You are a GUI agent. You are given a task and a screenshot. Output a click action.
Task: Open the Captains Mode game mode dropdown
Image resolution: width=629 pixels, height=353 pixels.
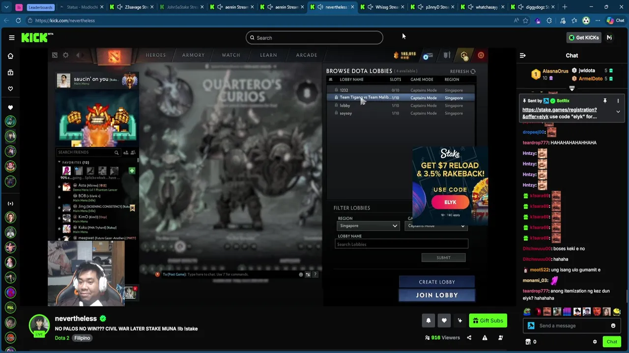436,226
